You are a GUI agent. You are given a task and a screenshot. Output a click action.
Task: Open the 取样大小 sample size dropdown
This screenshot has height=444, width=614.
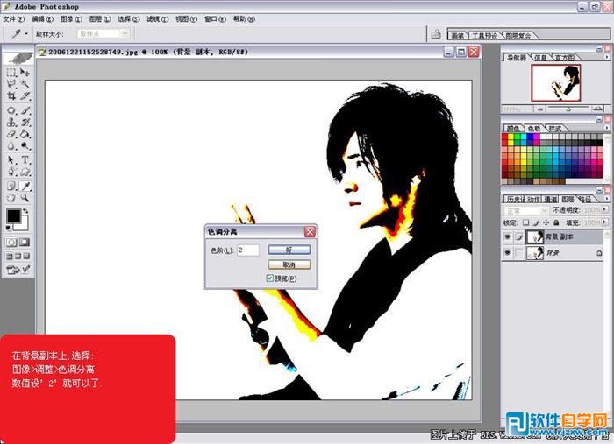pyautogui.click(x=104, y=33)
